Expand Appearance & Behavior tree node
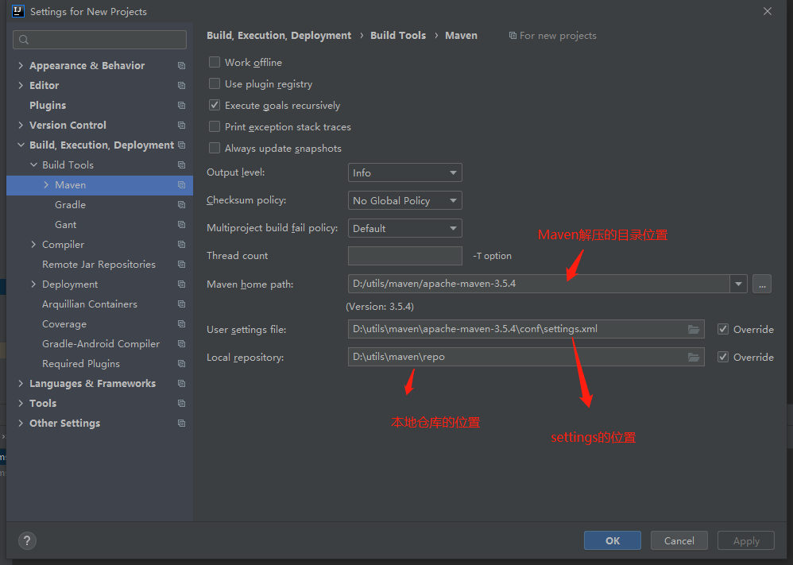The width and height of the screenshot is (793, 565). (x=21, y=66)
